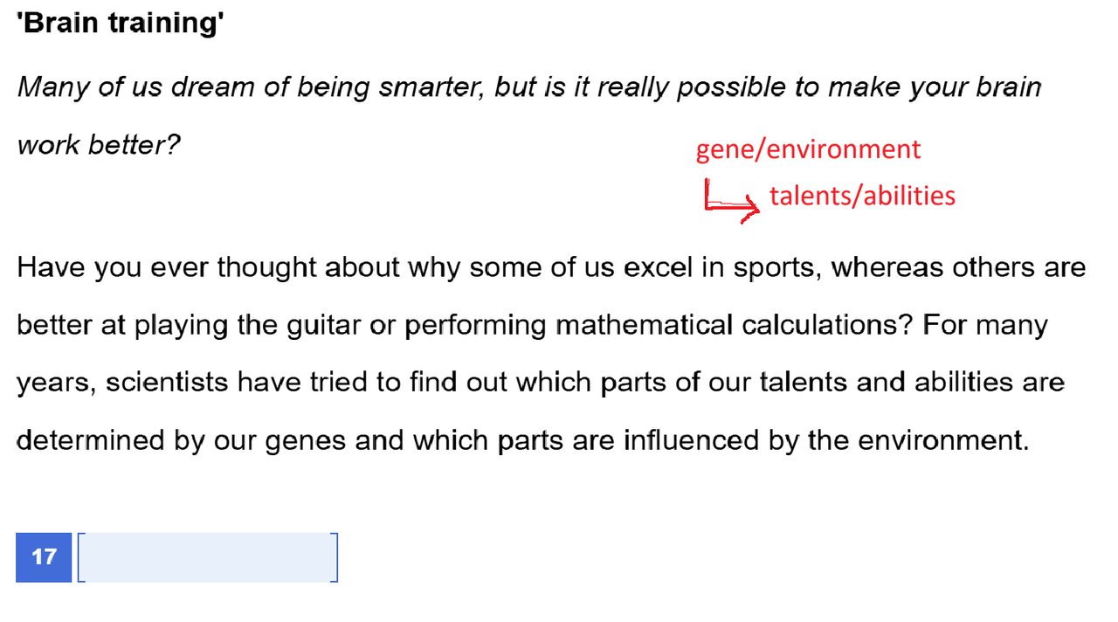The image size is (1118, 622).
Task: Select the blue question number 17 box
Action: 44,557
